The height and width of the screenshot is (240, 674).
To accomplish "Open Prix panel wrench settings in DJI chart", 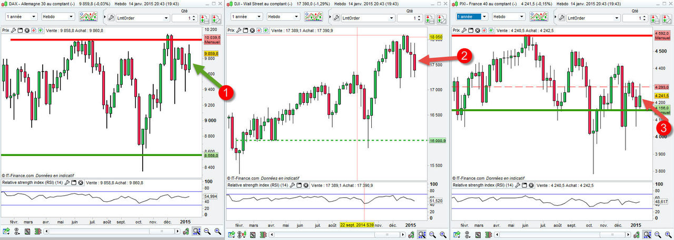I will [x=239, y=30].
